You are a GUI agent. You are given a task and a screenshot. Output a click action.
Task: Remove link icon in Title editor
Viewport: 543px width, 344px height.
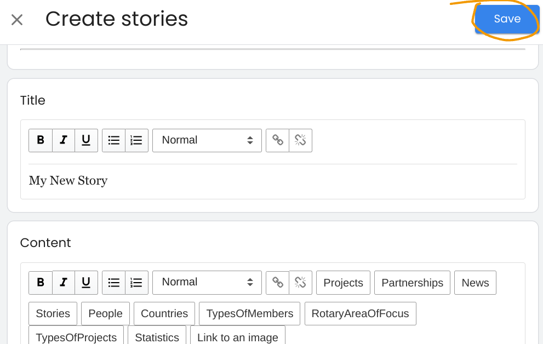point(301,140)
